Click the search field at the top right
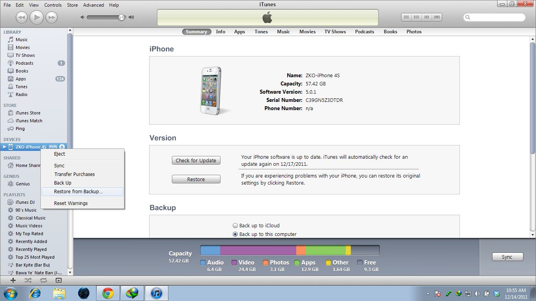This screenshot has height=301, width=536. point(494,17)
